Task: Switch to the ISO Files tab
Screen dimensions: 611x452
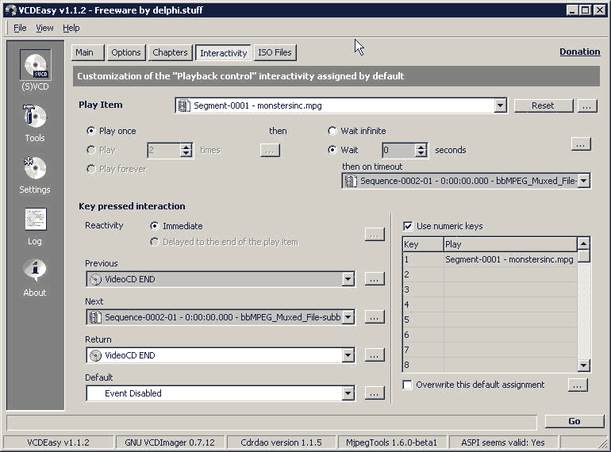Action: [275, 52]
